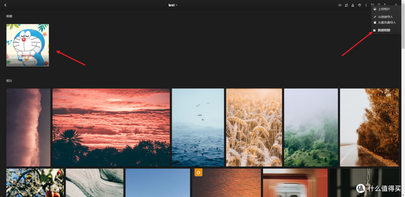Click the back arrow in the header
Viewport: 405px width, 197px height.
pos(5,5)
